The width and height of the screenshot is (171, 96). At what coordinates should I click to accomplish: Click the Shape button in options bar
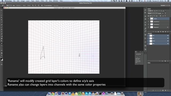coord(29,5)
